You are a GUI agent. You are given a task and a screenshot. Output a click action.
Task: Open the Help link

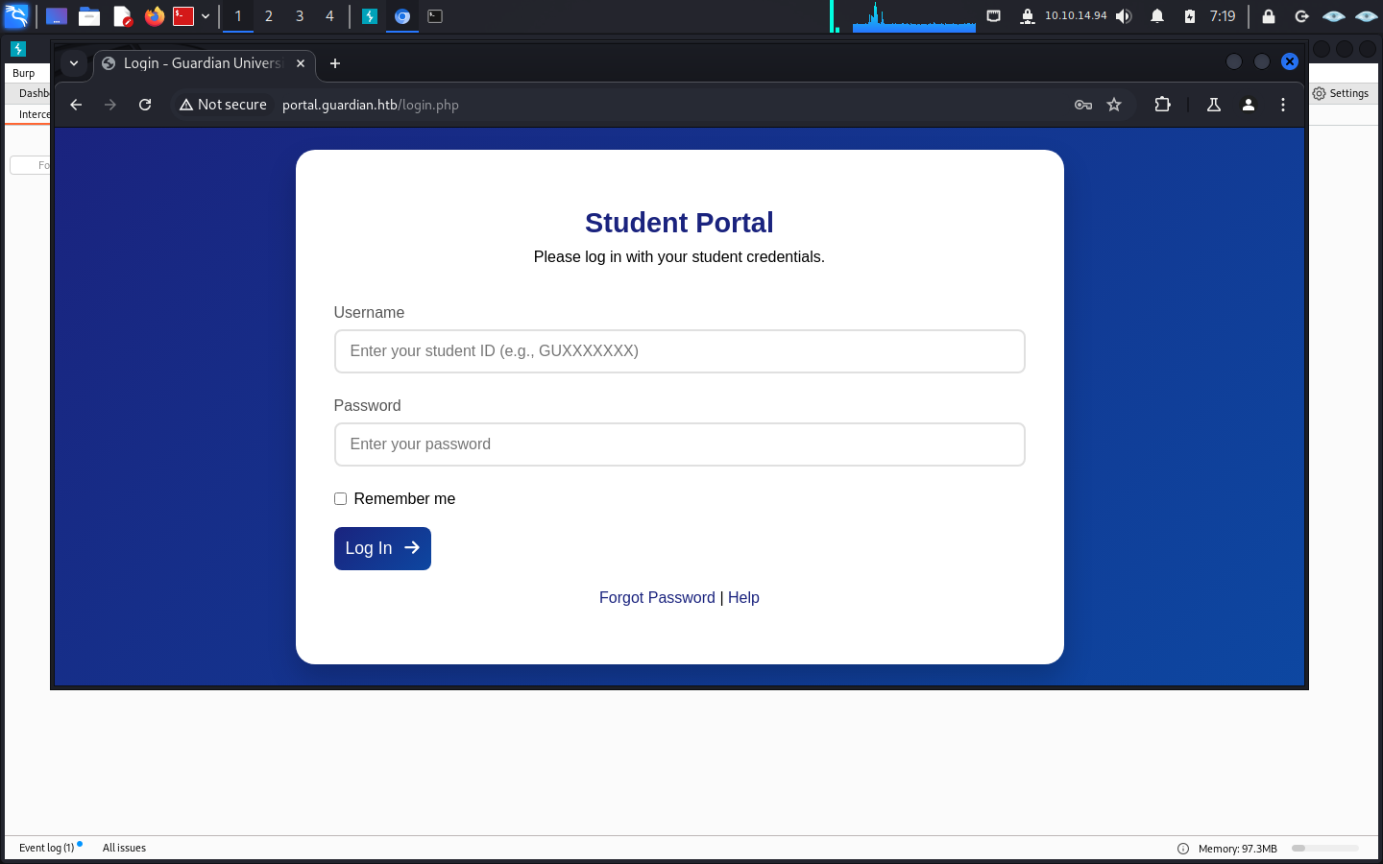pyautogui.click(x=743, y=597)
